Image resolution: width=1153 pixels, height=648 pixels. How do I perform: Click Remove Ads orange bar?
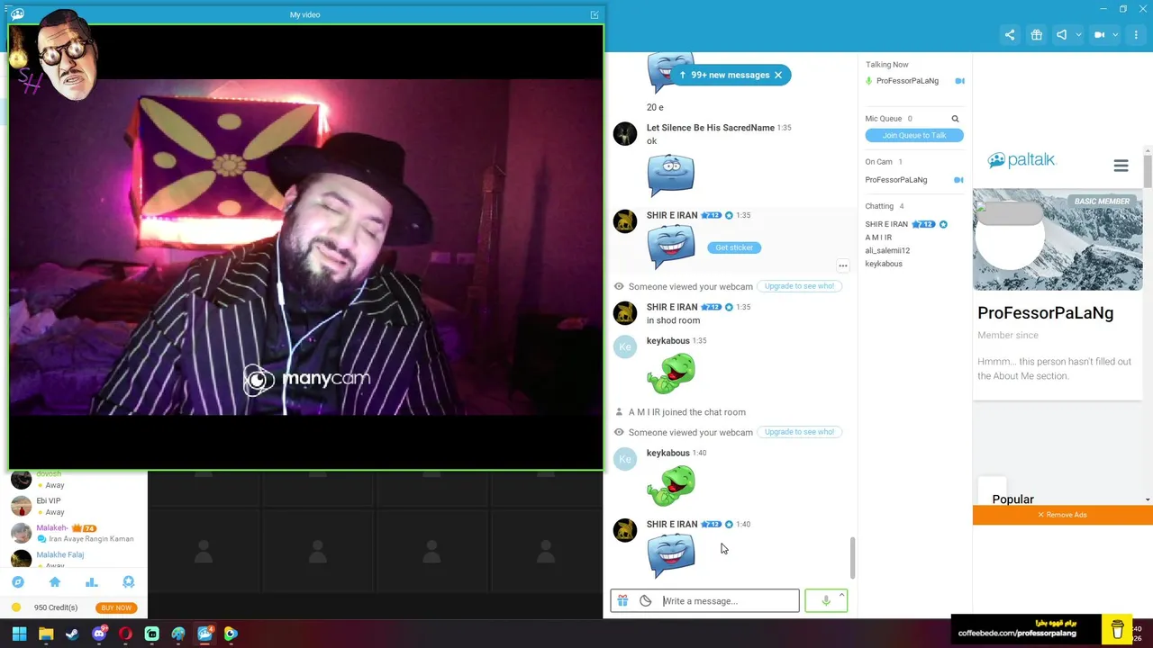[x=1063, y=515]
